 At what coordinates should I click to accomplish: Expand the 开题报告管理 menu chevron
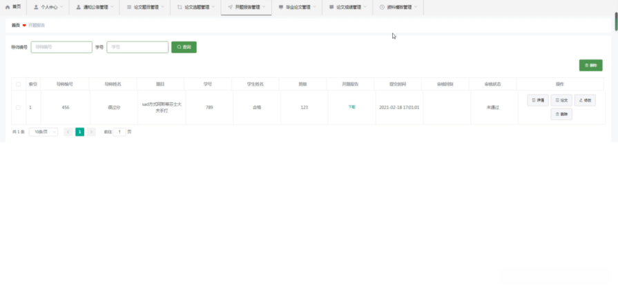pos(264,7)
